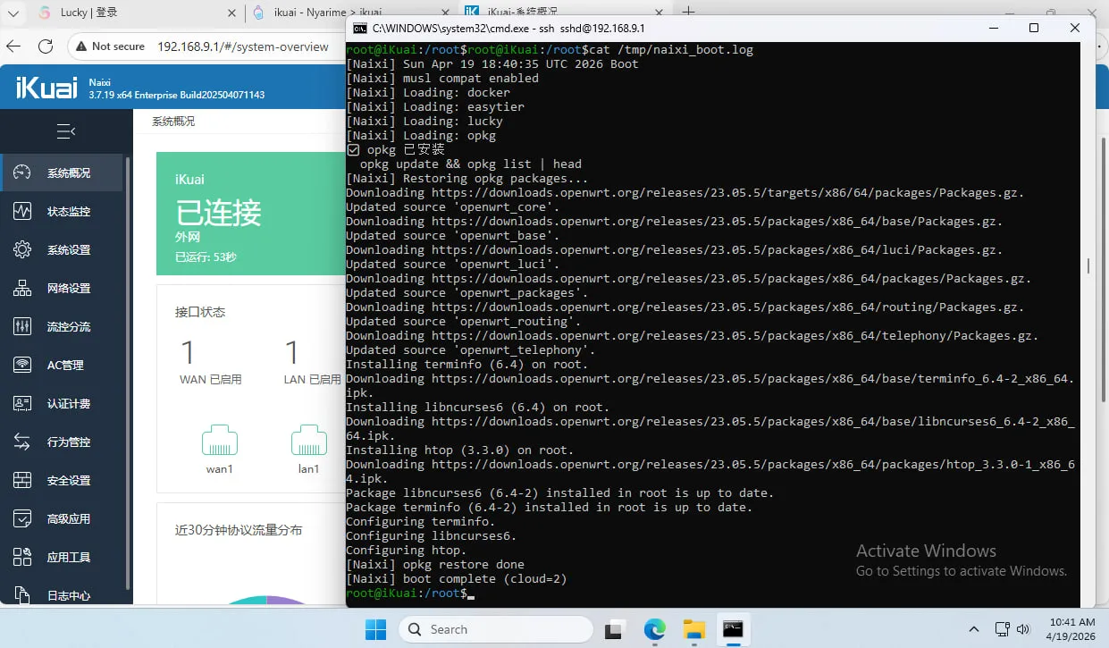Open Microsoft Edge from the taskbar

pos(655,629)
